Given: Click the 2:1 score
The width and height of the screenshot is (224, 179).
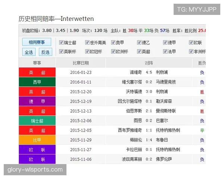Looking at the screenshot, I should [x=149, y=111].
